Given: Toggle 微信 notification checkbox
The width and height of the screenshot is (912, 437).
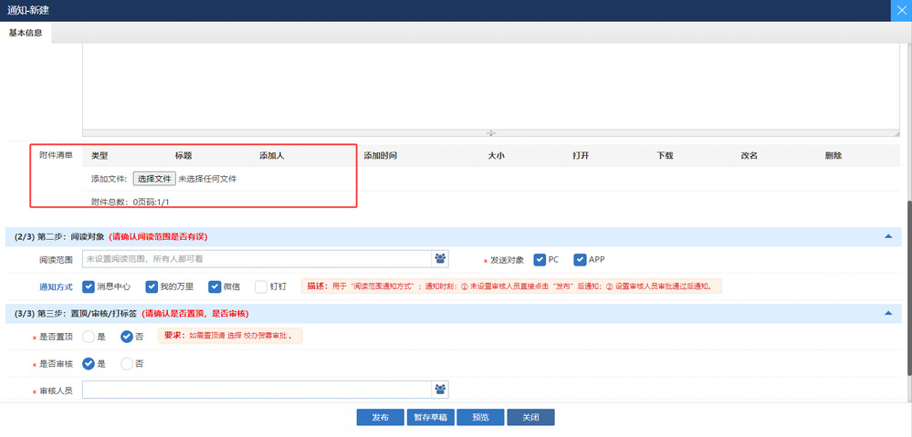Looking at the screenshot, I should click(x=215, y=286).
